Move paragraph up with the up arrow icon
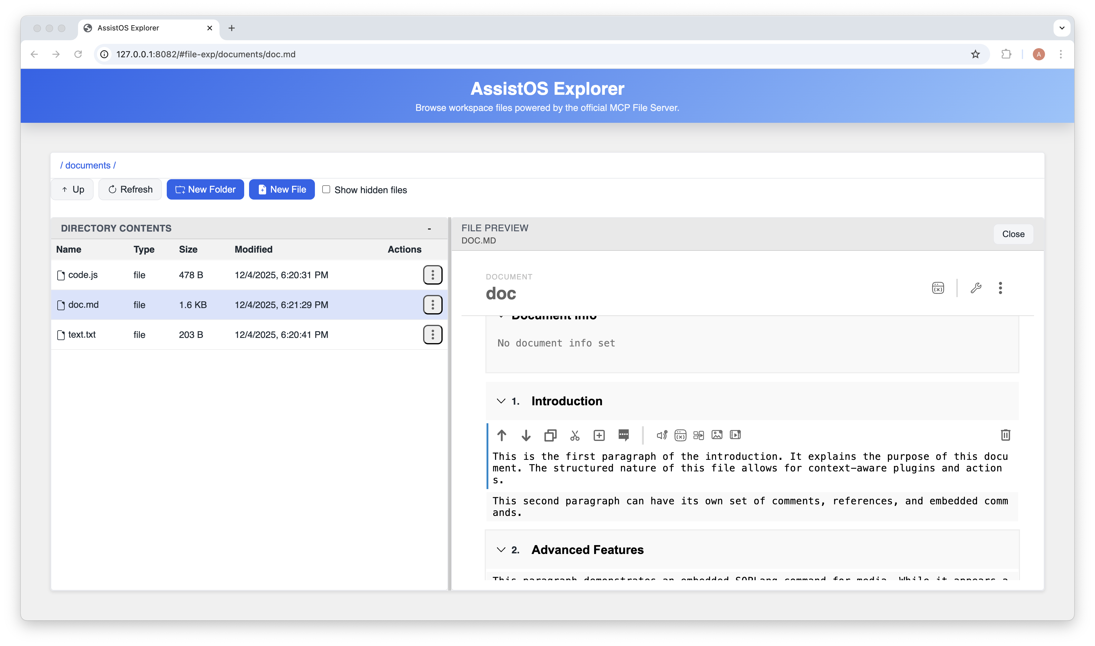This screenshot has height=646, width=1095. [x=501, y=435]
